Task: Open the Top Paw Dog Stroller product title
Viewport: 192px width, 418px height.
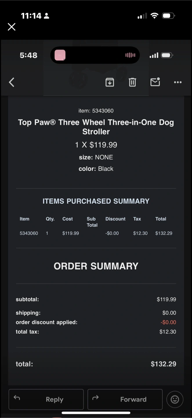Action: 96,127
